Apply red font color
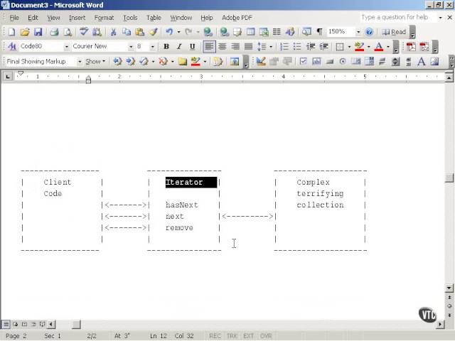Image resolution: width=455 pixels, height=341 pixels. click(379, 46)
